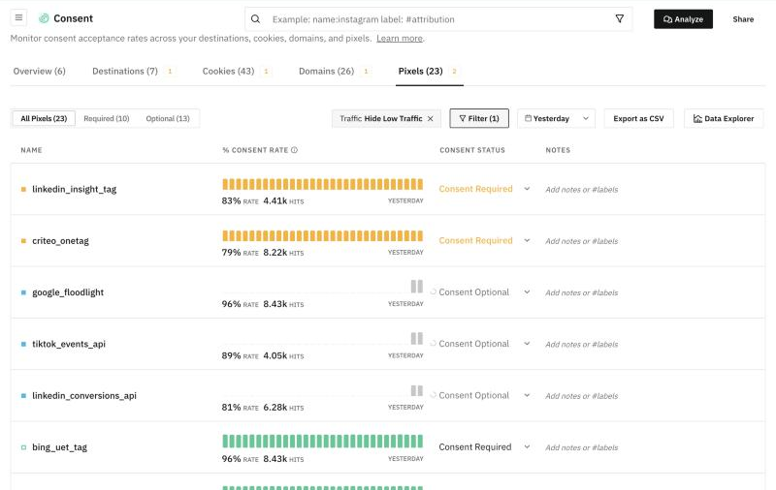The height and width of the screenshot is (490, 776).
Task: Click the Share button
Action: click(743, 19)
